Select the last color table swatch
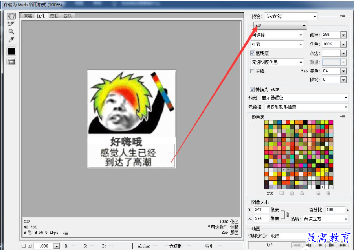Viewport: 354px width, 250px height. [331, 187]
